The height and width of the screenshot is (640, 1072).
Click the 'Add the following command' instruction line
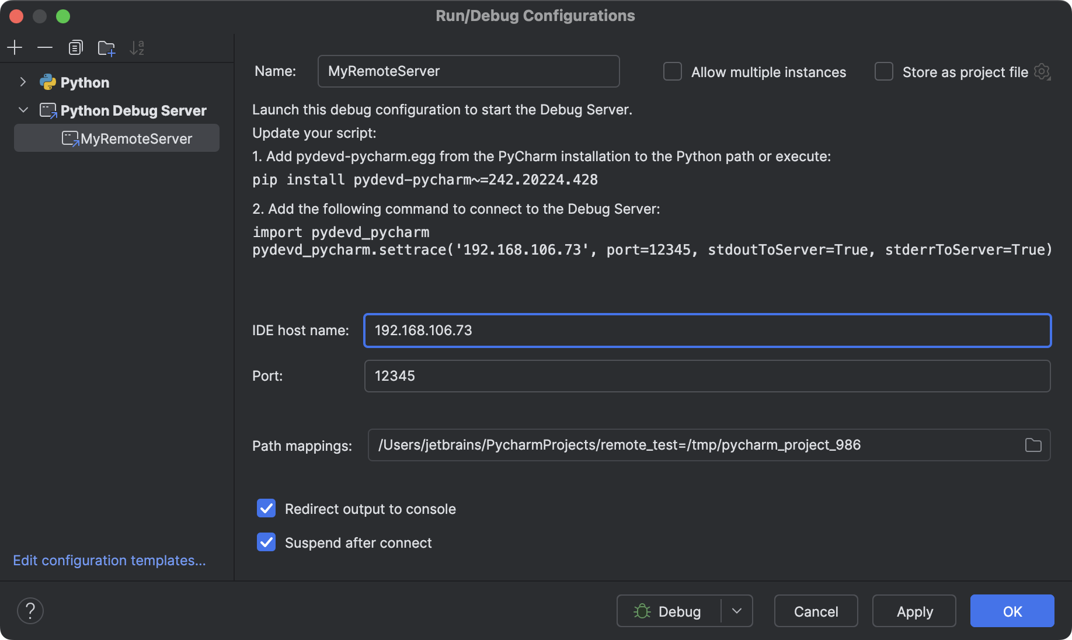tap(456, 209)
